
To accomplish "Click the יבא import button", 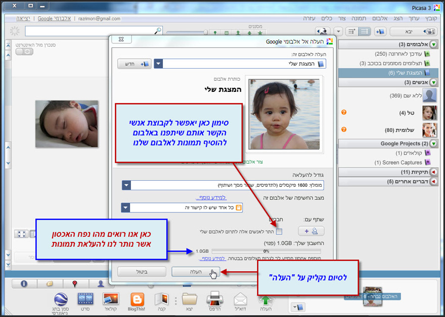I will coord(414,31).
